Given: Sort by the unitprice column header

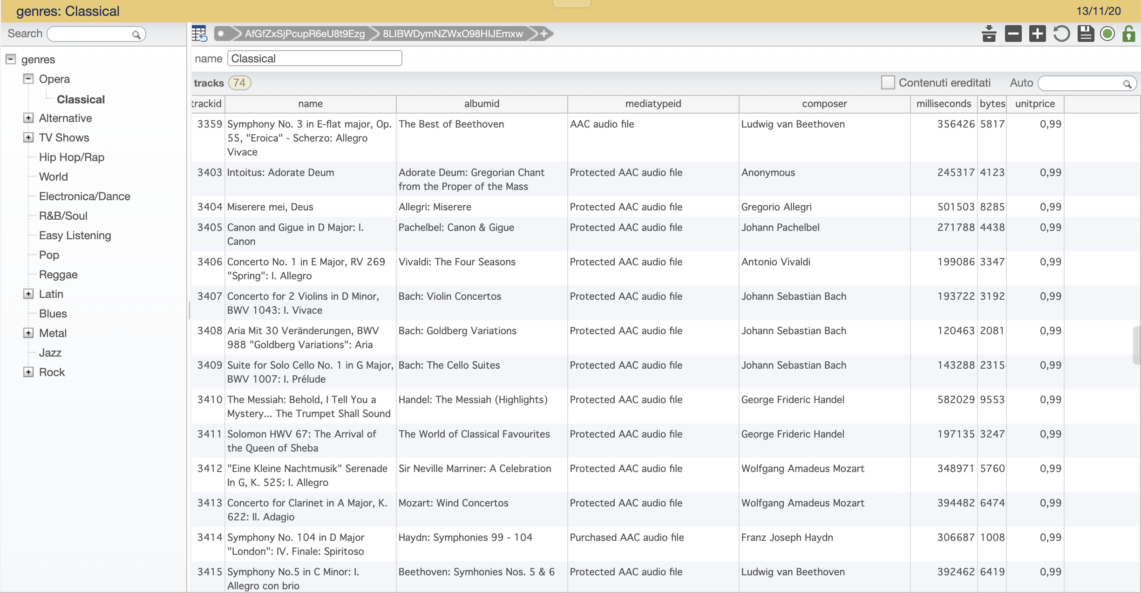Looking at the screenshot, I should (1035, 104).
